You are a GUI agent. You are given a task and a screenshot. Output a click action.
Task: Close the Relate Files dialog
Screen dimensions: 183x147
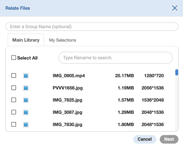pos(174,8)
